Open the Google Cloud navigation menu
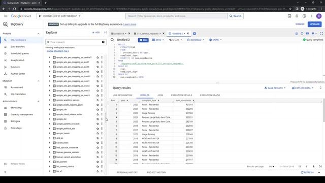The image size is (325, 183). click(6, 16)
